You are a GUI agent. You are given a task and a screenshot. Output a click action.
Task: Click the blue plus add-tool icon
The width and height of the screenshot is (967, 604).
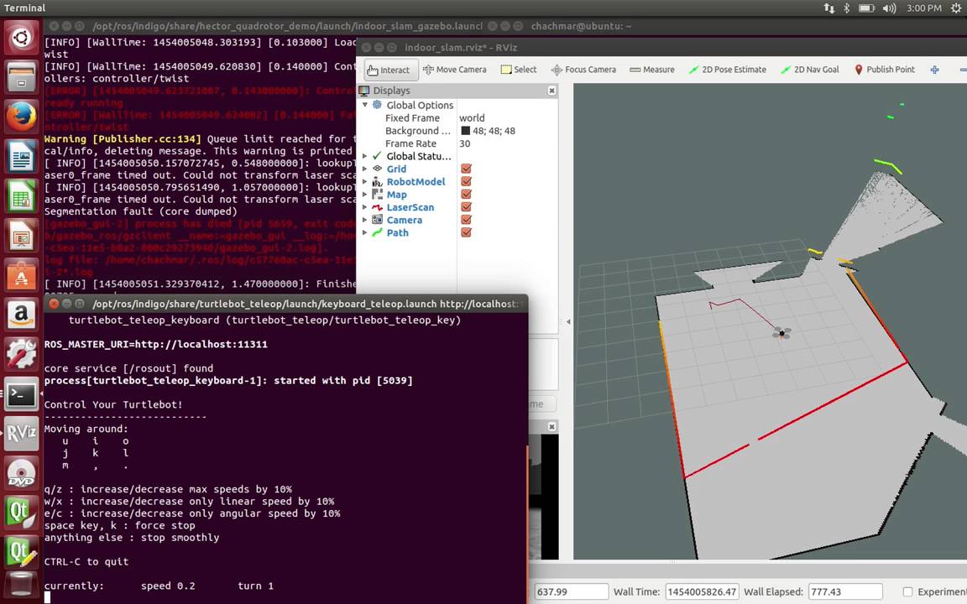(x=934, y=70)
